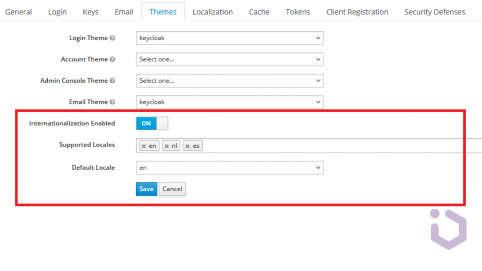Image resolution: width=482 pixels, height=271 pixels.
Task: Click the Account Theme help icon
Action: [113, 59]
